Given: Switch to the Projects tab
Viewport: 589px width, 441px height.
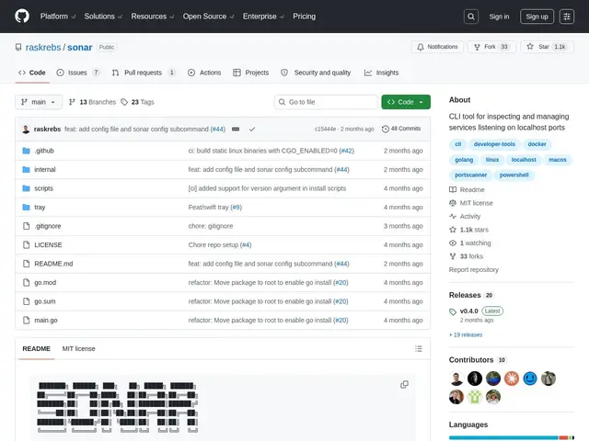Looking at the screenshot, I should [x=251, y=73].
